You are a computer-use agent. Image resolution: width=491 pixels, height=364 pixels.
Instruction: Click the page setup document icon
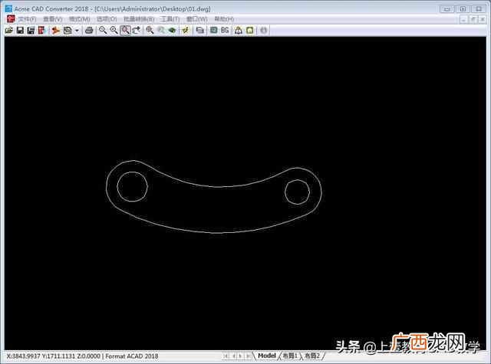[x=68, y=31]
